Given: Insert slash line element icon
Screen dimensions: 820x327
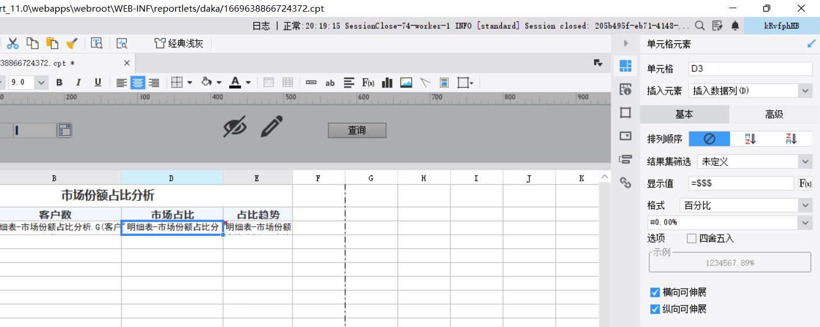Looking at the screenshot, I should point(425,83).
